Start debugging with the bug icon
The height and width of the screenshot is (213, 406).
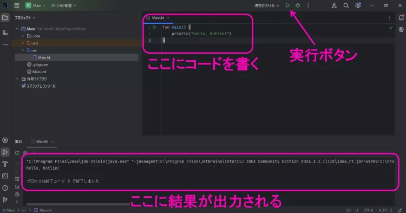coord(298,5)
